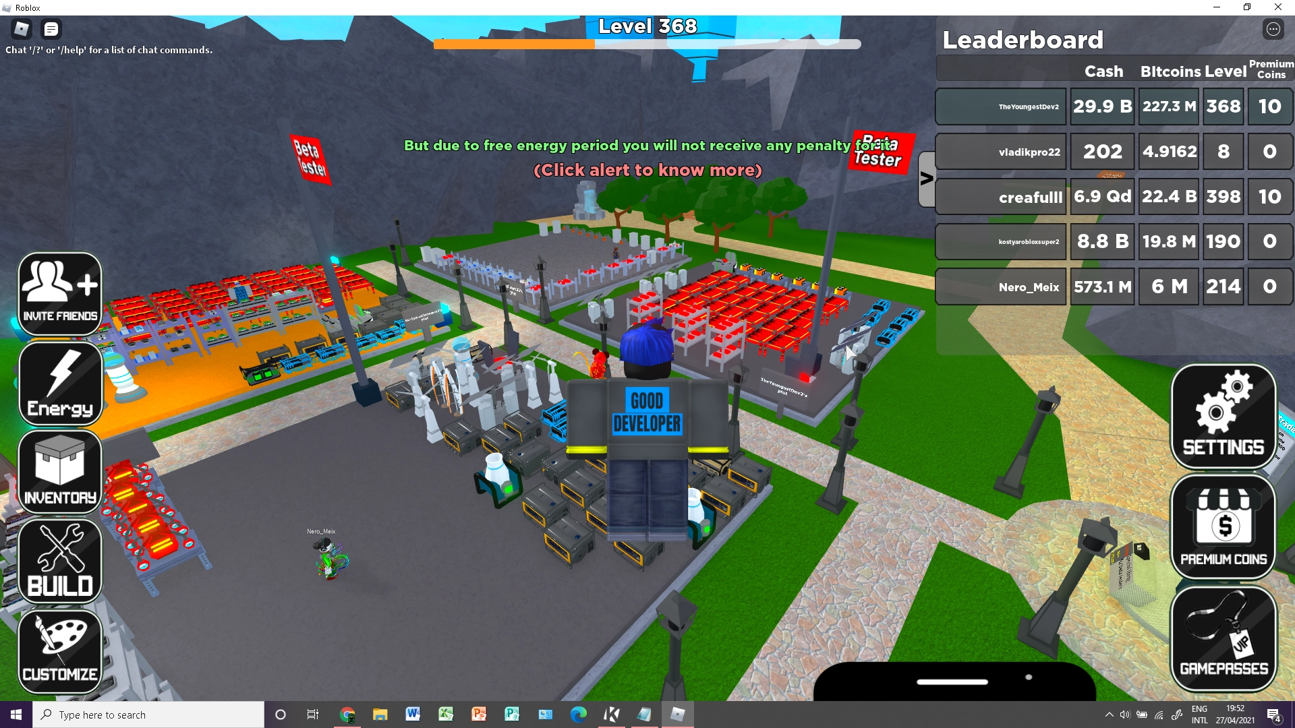The image size is (1295, 728).
Task: Select creafulll from leaderboard
Action: 1032,195
